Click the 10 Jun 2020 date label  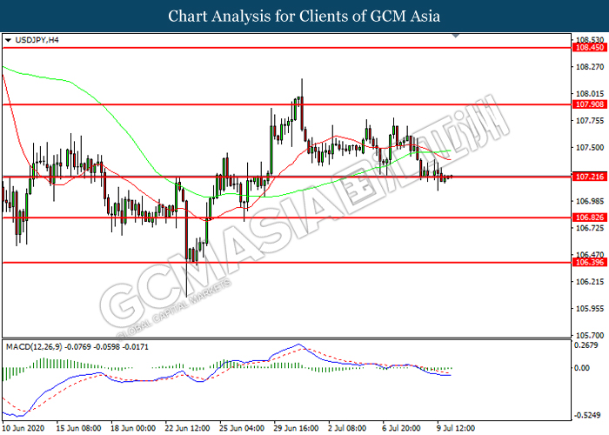[23, 428]
